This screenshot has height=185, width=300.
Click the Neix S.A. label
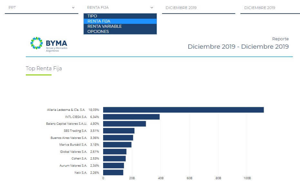pyautogui.click(x=81, y=172)
